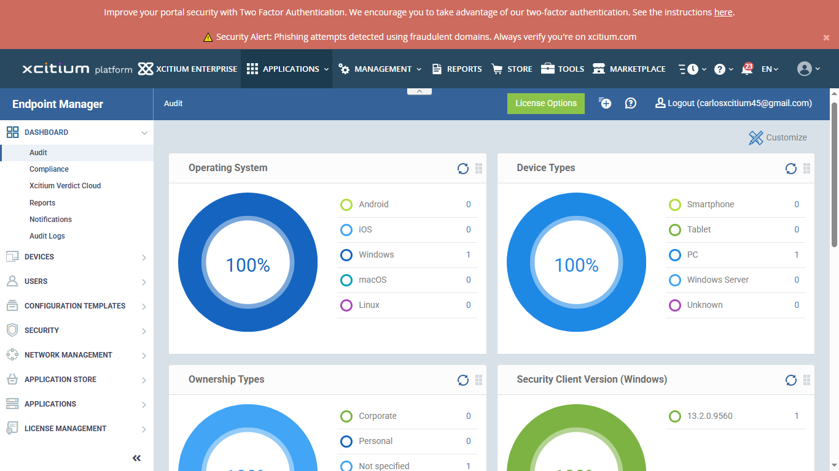The image size is (839, 471).
Task: Expand the Security section
Action: [144, 331]
